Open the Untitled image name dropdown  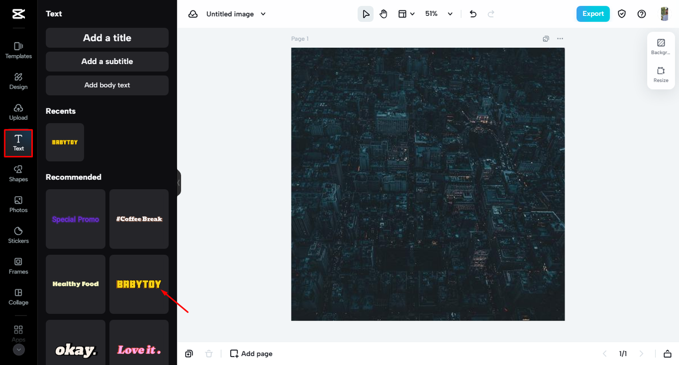236,14
